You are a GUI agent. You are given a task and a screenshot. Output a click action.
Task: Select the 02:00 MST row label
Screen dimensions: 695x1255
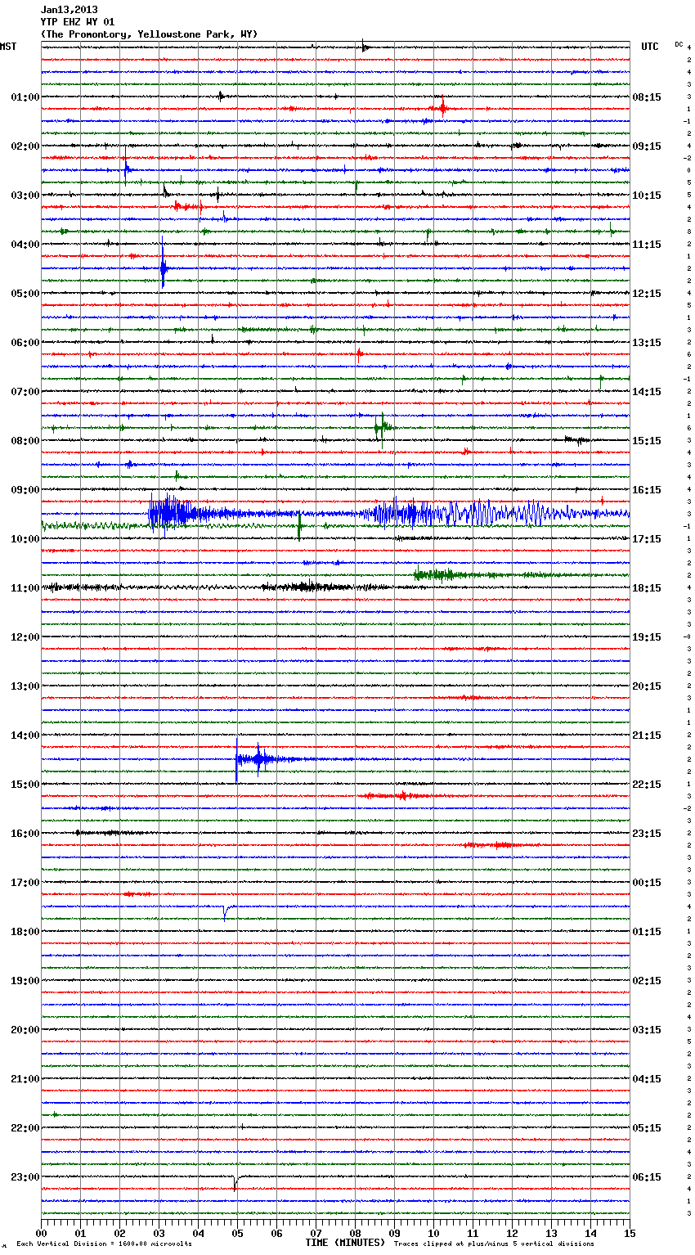coord(25,146)
